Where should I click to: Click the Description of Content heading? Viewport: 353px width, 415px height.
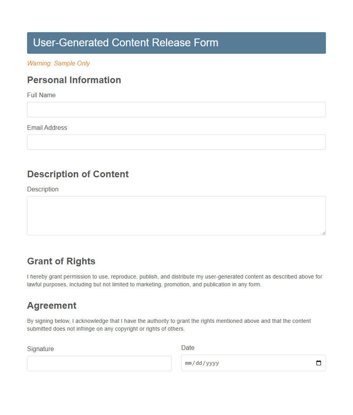pos(78,174)
